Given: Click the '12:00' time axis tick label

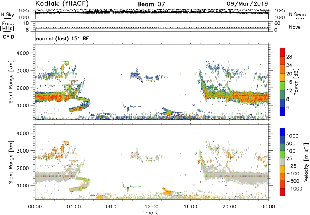Looking at the screenshot, I should click(152, 207).
